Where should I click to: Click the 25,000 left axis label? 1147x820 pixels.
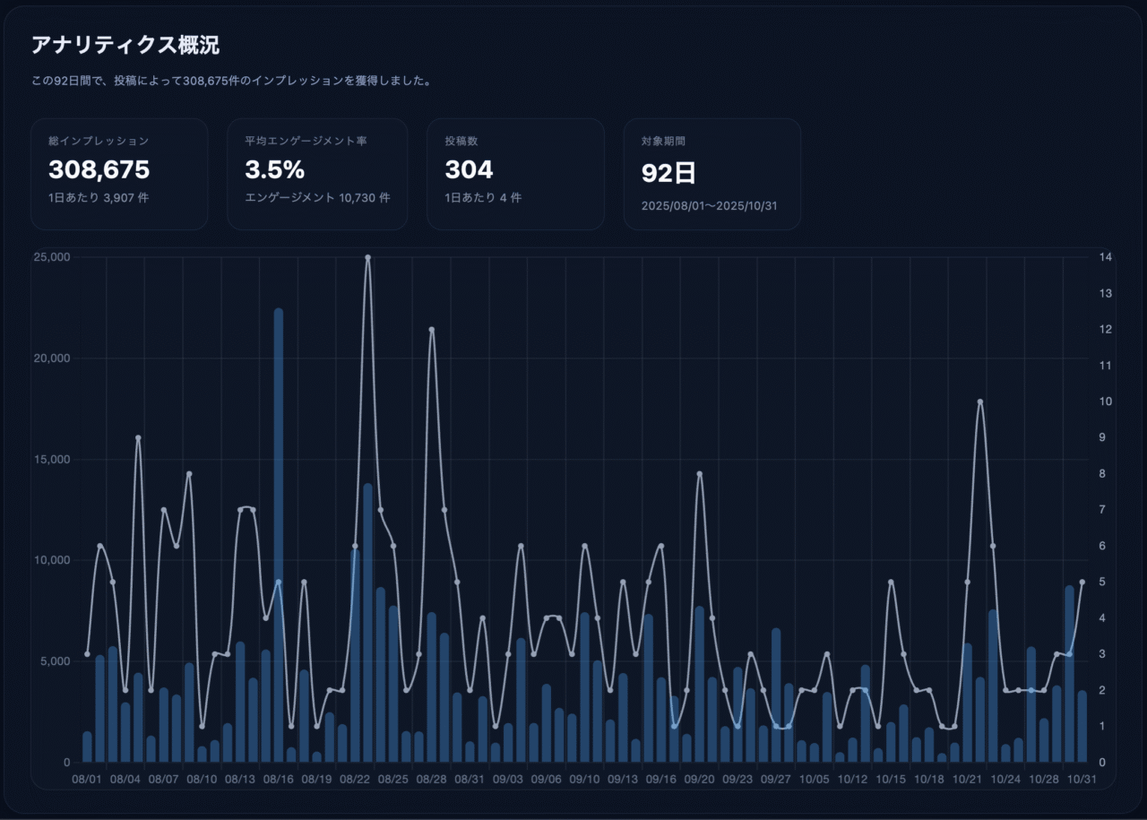pyautogui.click(x=52, y=257)
